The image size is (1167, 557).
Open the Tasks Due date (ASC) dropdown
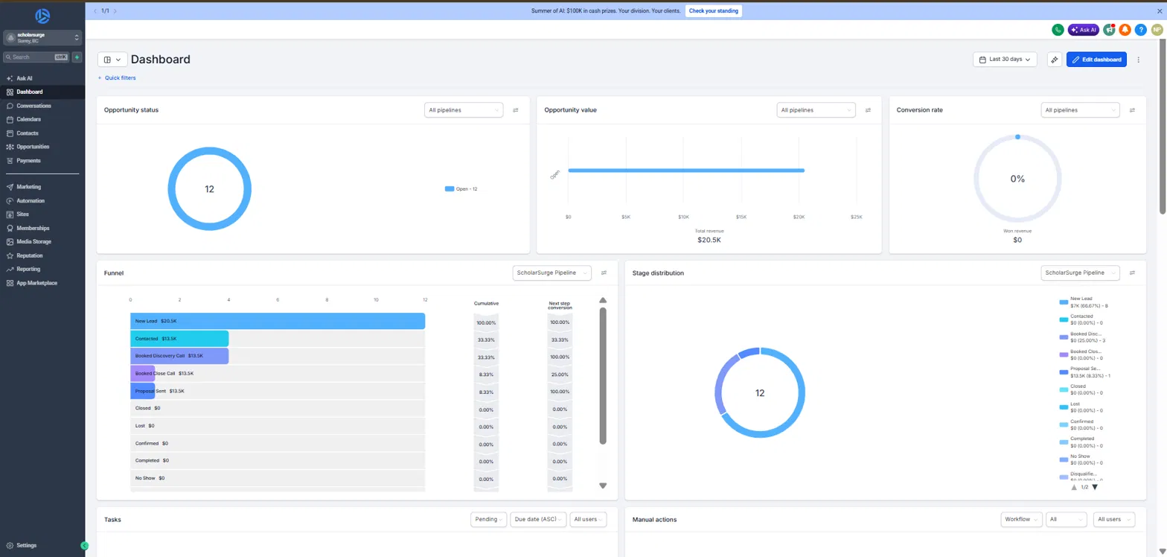pyautogui.click(x=538, y=519)
